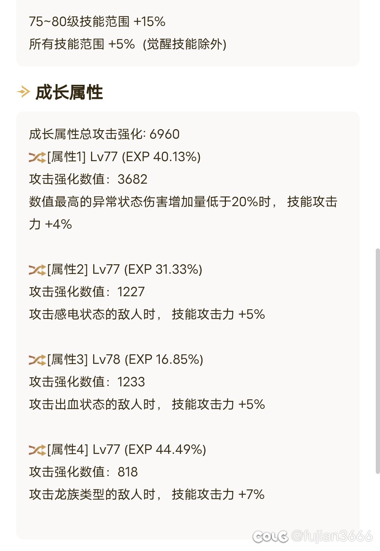Click the 成长属性总攻击强化: 6960 line

point(104,134)
